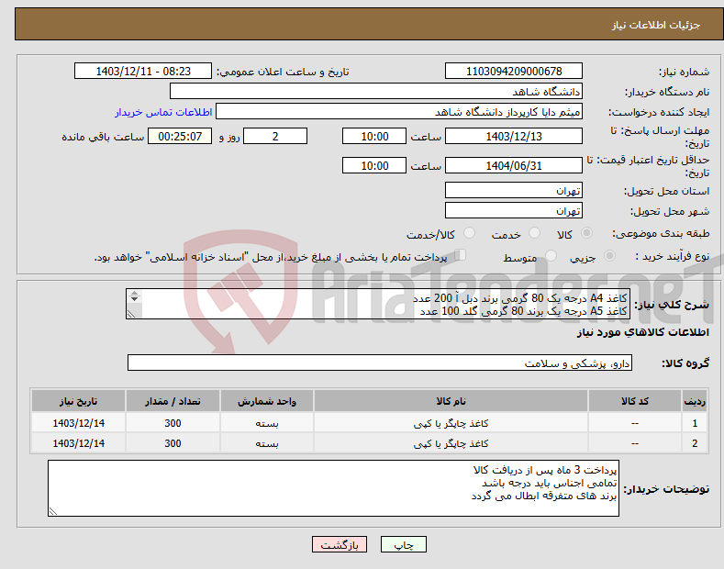Click the response deadline time 10:00 field
Viewport: 724px width, 569px height.
[374, 136]
